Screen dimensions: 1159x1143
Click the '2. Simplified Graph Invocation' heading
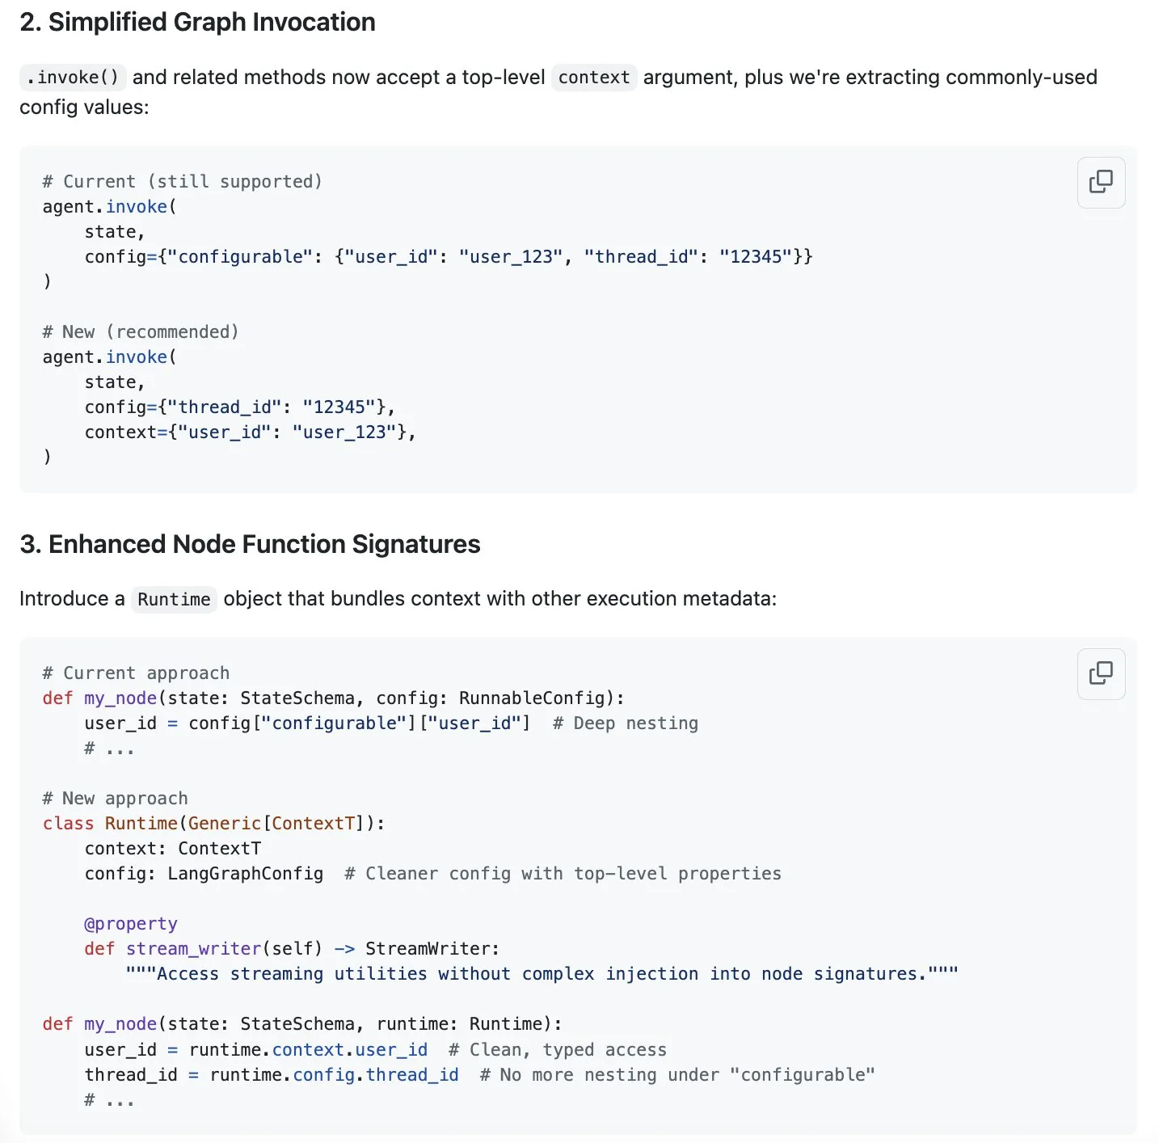pos(197,22)
